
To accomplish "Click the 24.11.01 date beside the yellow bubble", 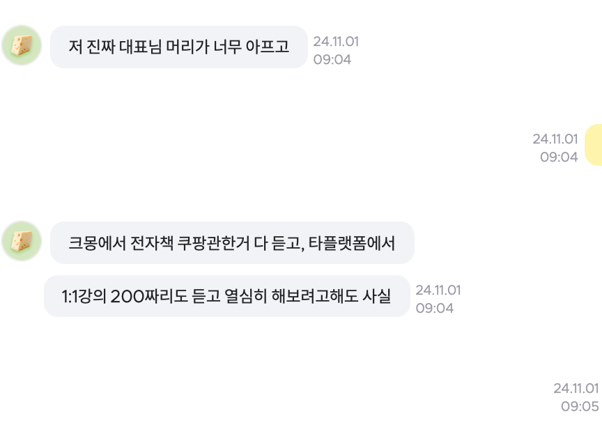I will tap(555, 139).
